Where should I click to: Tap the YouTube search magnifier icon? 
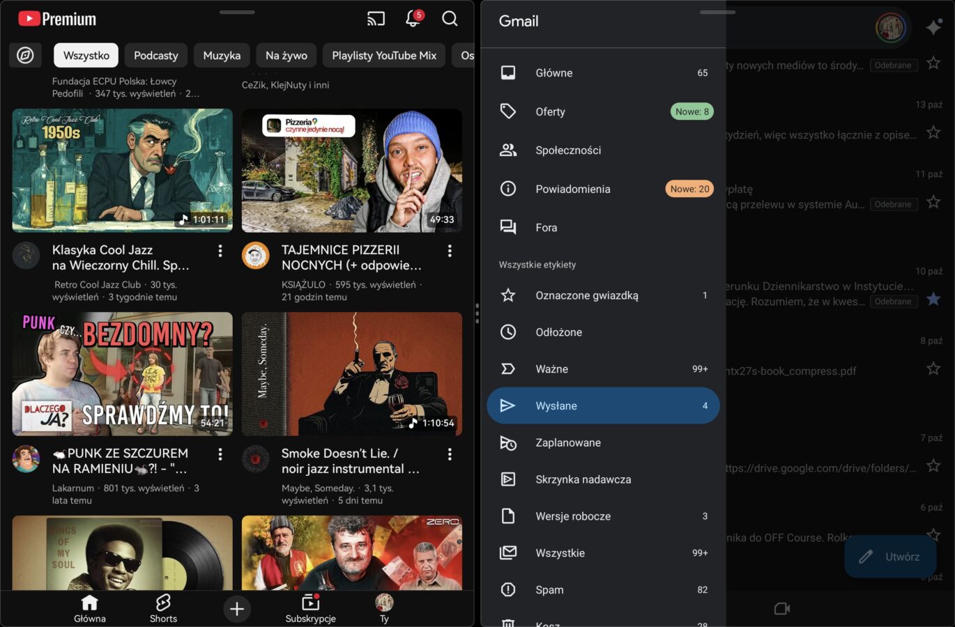tap(450, 19)
